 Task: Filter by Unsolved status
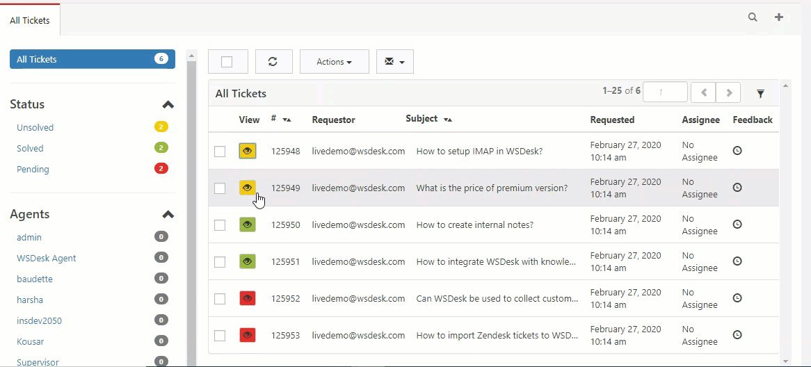35,128
